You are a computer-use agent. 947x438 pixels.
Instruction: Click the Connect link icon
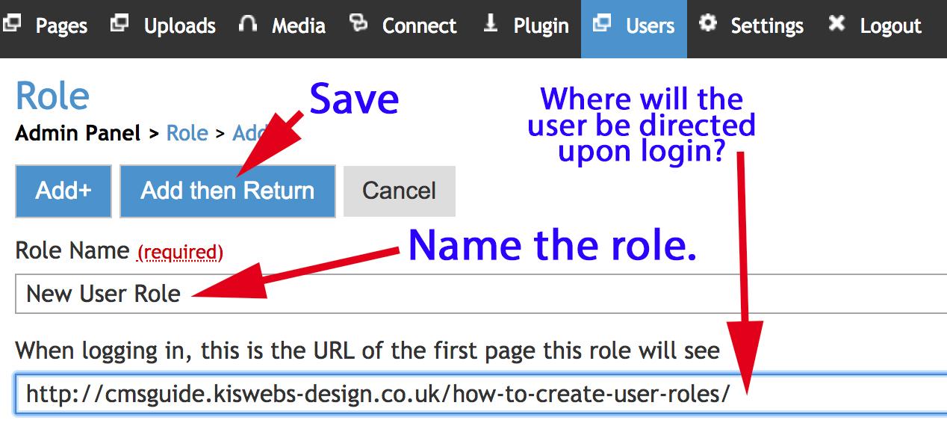(358, 25)
